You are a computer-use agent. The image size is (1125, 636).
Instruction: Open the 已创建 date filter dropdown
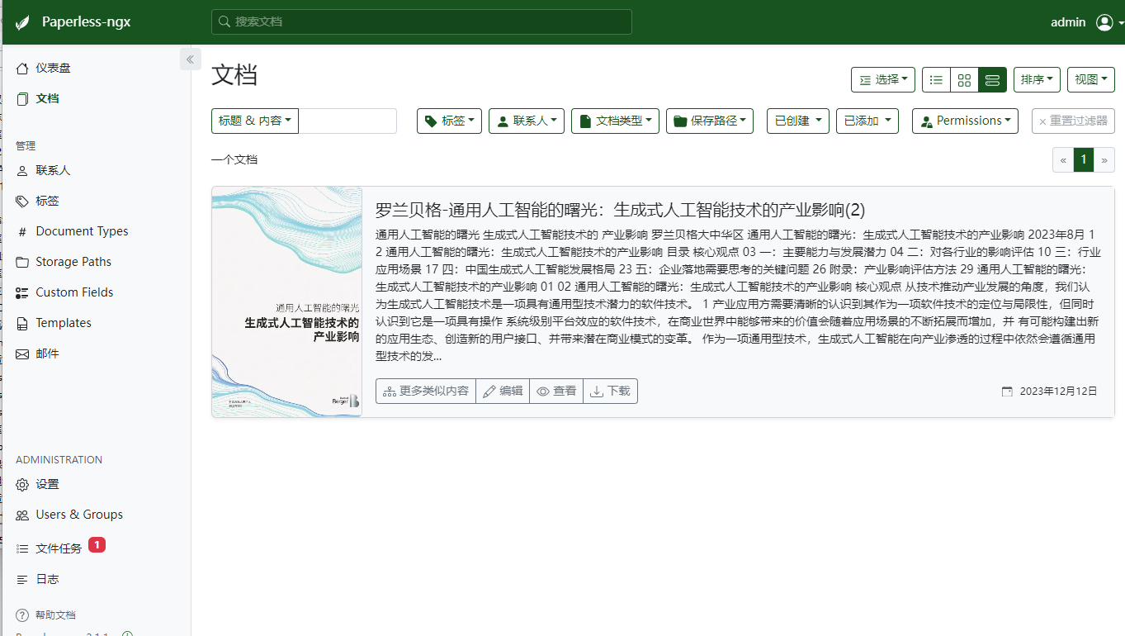(x=797, y=120)
